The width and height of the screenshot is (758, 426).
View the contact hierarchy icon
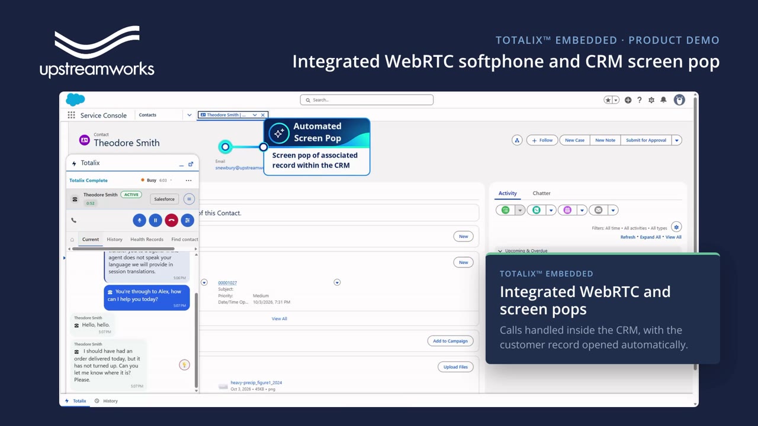517,140
